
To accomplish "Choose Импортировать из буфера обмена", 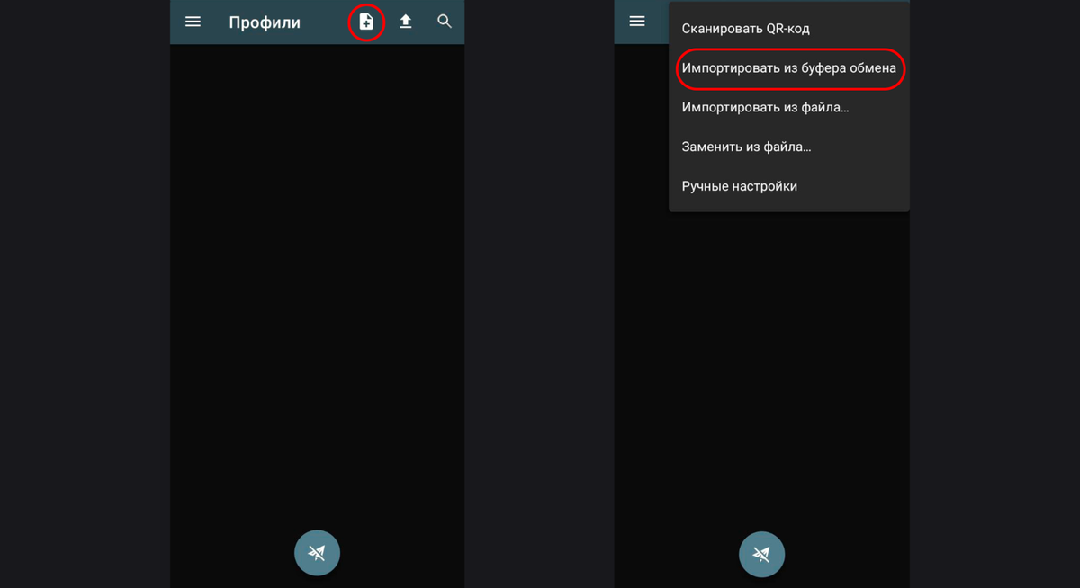I will tap(789, 68).
